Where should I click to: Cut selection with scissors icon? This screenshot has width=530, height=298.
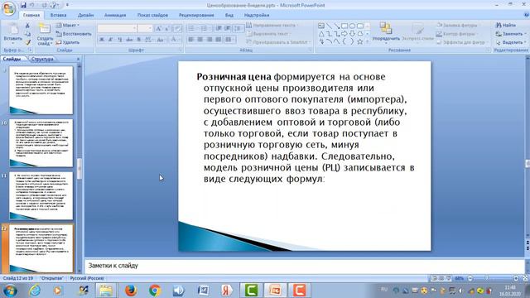(27, 26)
